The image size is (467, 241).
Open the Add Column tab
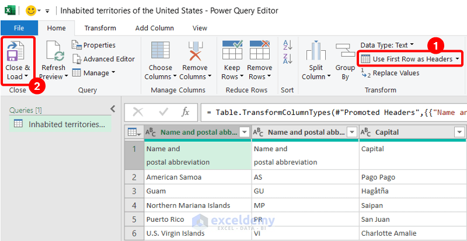click(154, 27)
